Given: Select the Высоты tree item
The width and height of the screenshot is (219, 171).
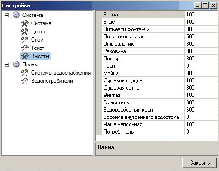Looking at the screenshot, I should (40, 56).
